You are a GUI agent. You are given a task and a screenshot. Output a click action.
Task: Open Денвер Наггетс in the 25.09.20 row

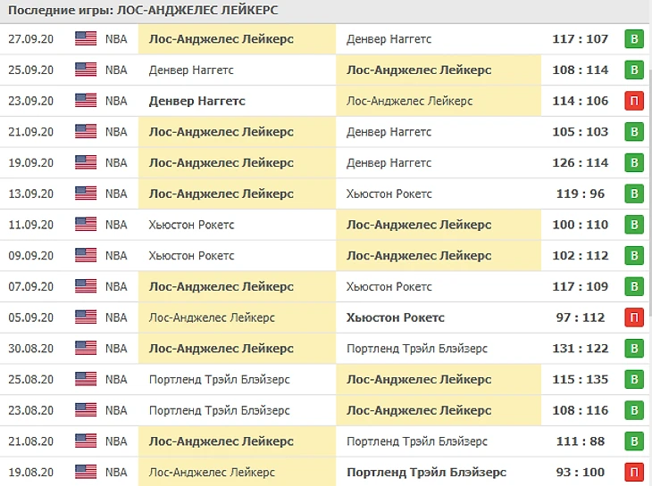[x=191, y=70]
